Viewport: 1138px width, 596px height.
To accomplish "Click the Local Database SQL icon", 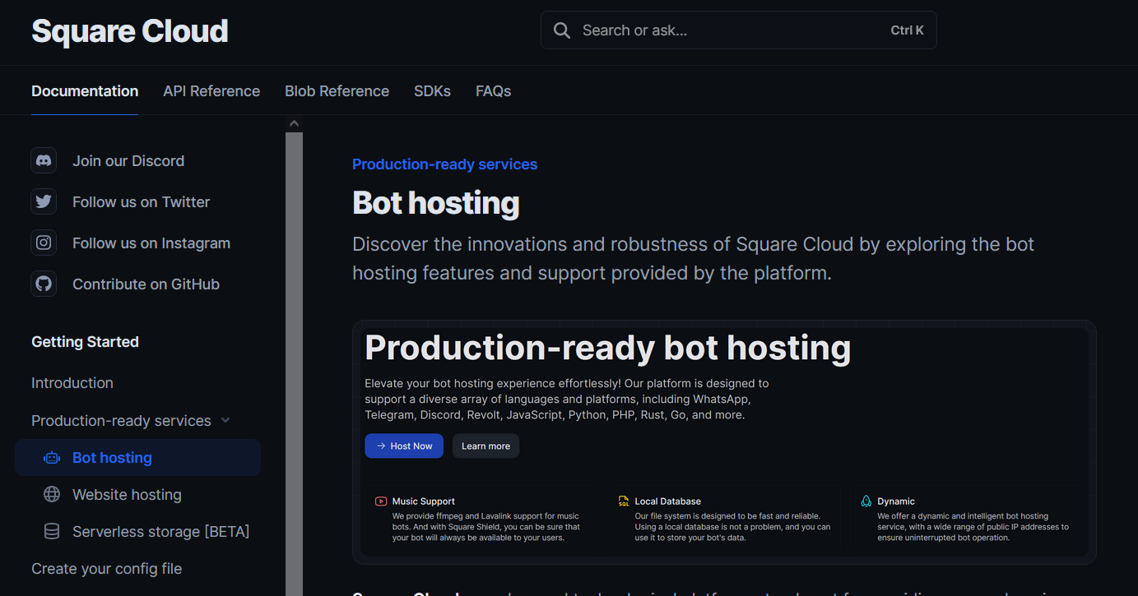I will coord(624,501).
